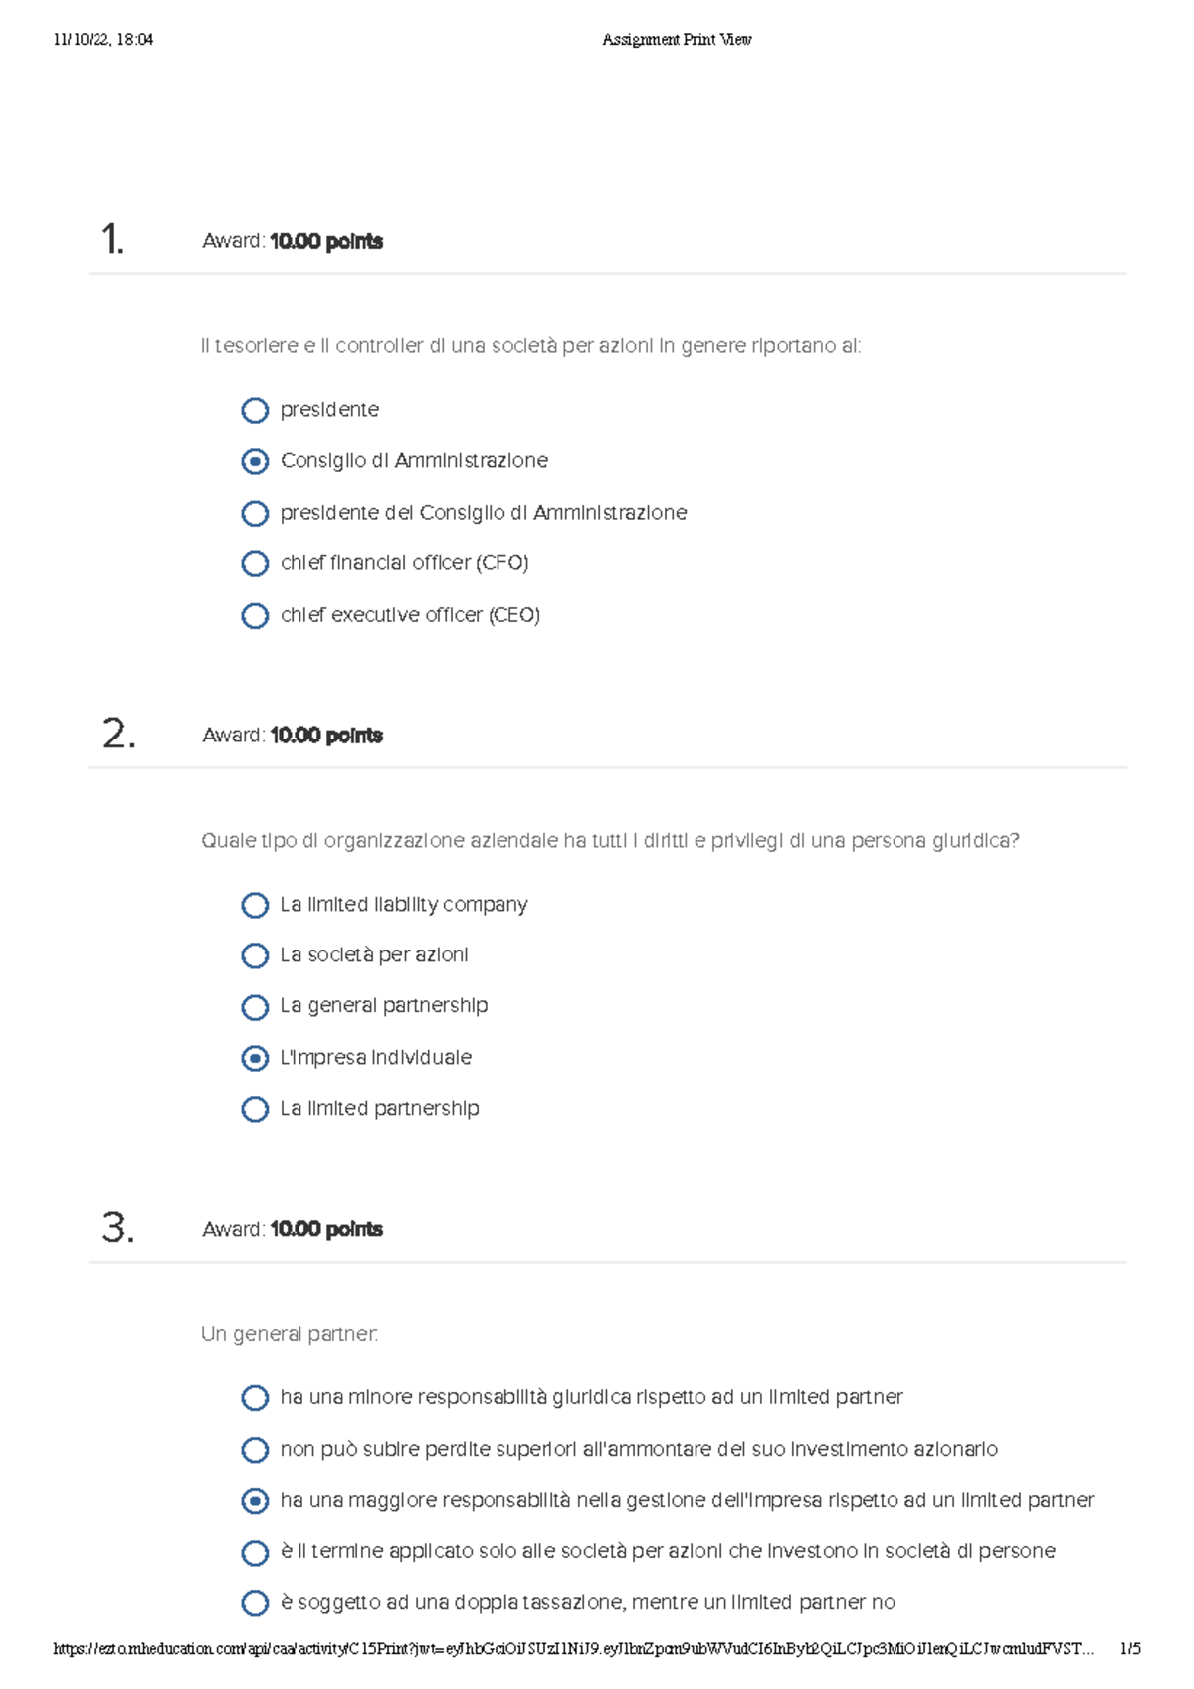Click the "Un general partner" question text
1194x1689 pixels.
(290, 1334)
